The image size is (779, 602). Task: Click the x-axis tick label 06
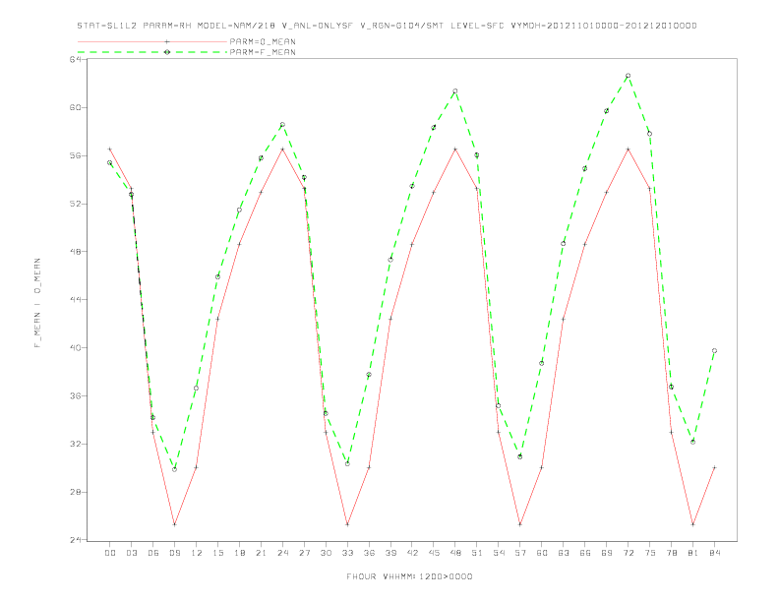coord(153,553)
